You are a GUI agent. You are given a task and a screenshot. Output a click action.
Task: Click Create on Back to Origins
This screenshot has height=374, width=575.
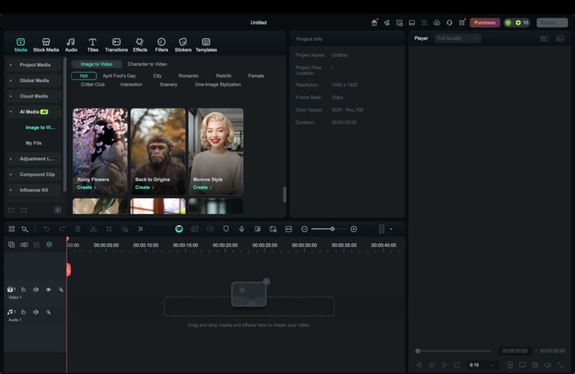click(x=144, y=187)
